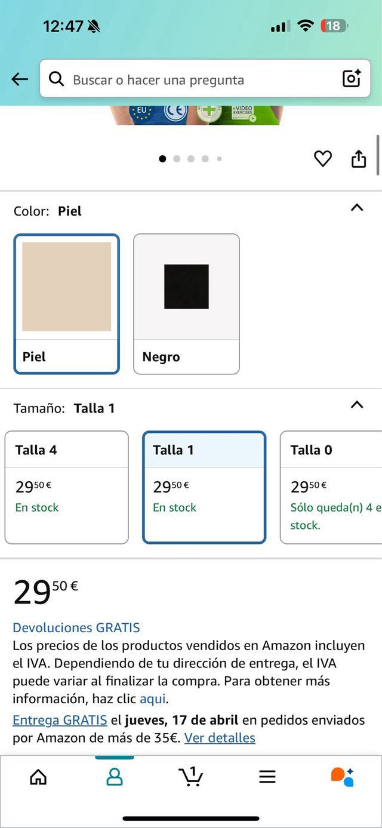Open the Devoluciones GRATIS link

[x=76, y=627]
